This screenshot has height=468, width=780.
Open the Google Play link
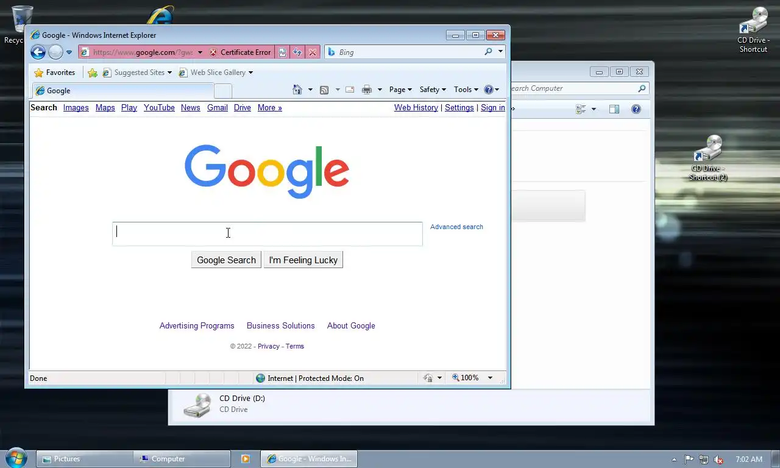pos(129,108)
